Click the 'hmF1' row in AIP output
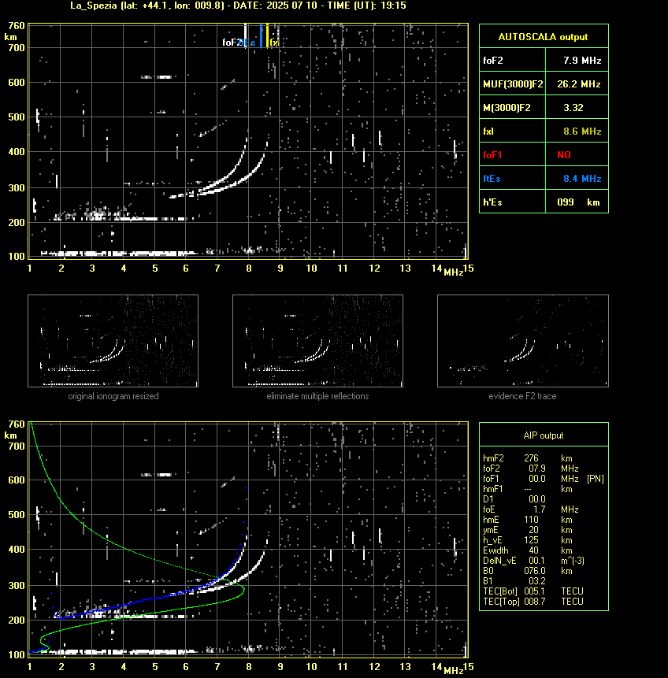Viewport: 668px width, 678px height. click(x=528, y=489)
